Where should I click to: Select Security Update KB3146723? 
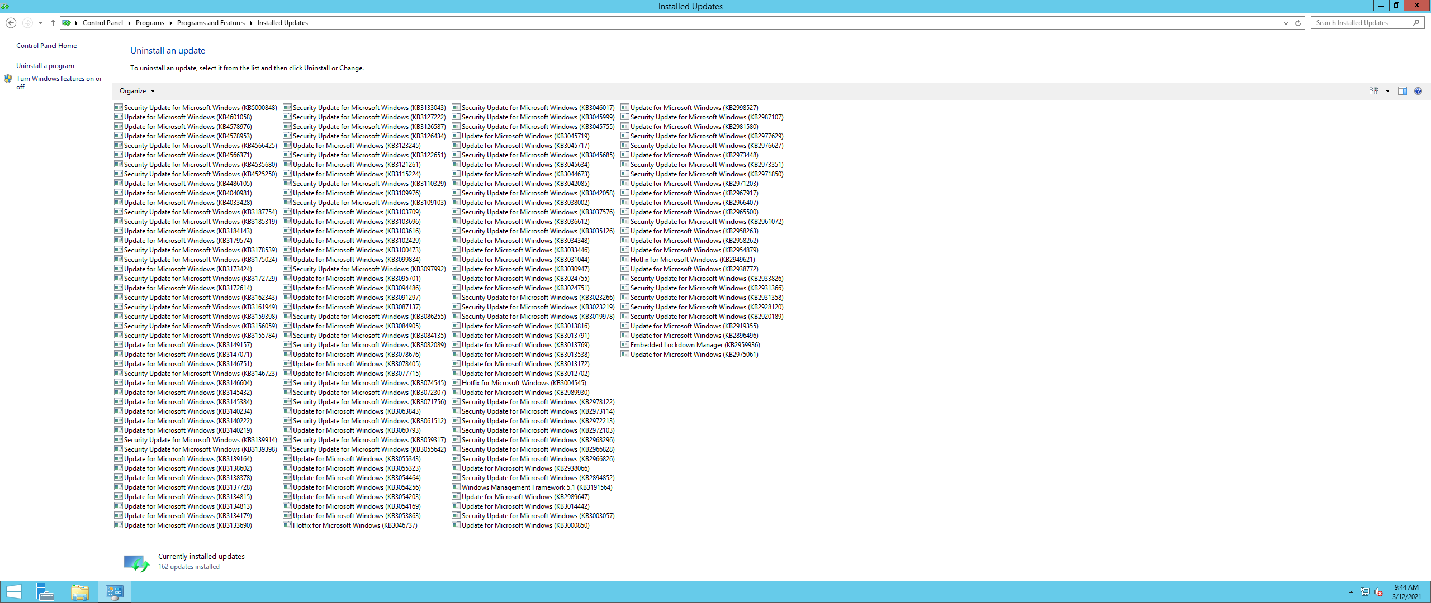[x=196, y=374]
